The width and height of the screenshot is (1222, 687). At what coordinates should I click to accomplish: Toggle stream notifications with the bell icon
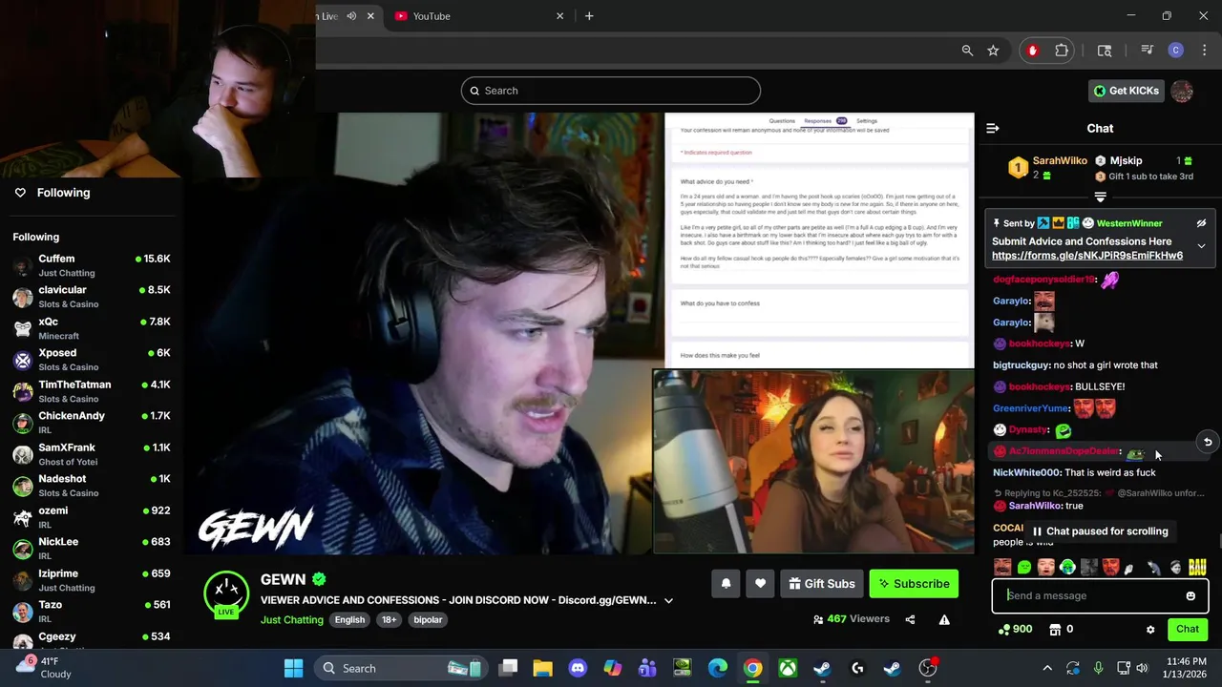726,584
